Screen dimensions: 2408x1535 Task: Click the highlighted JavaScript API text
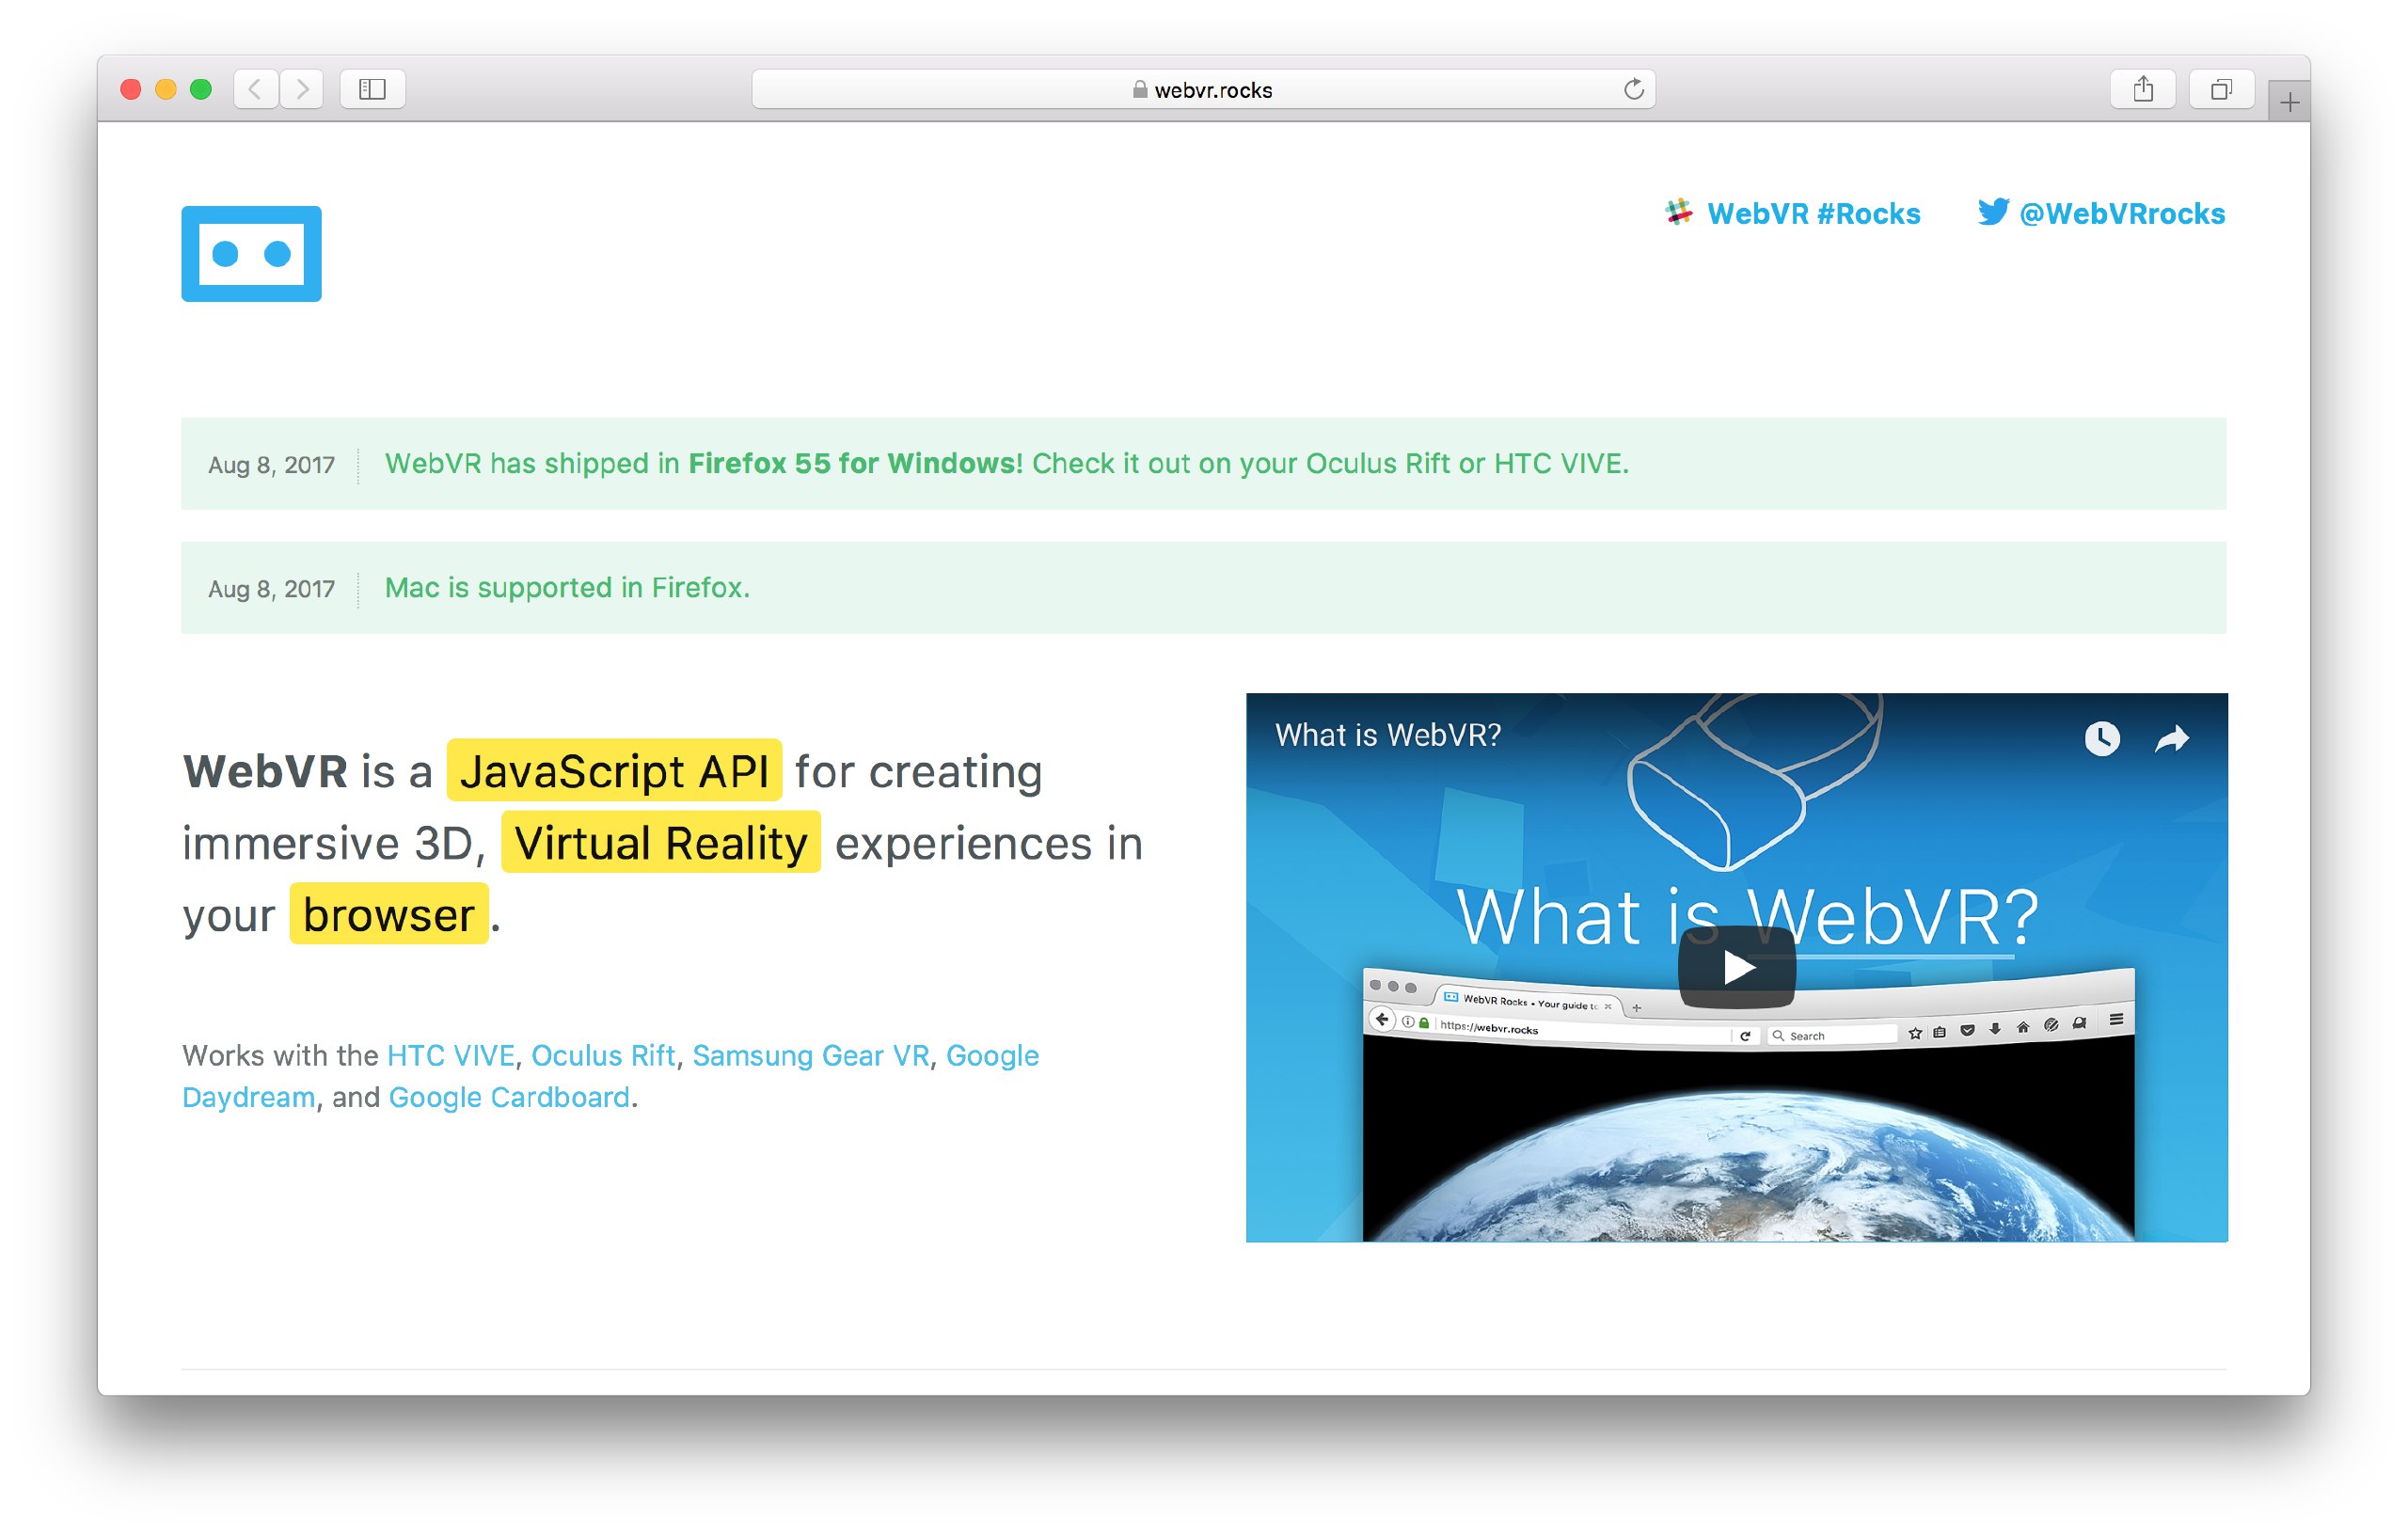(614, 770)
